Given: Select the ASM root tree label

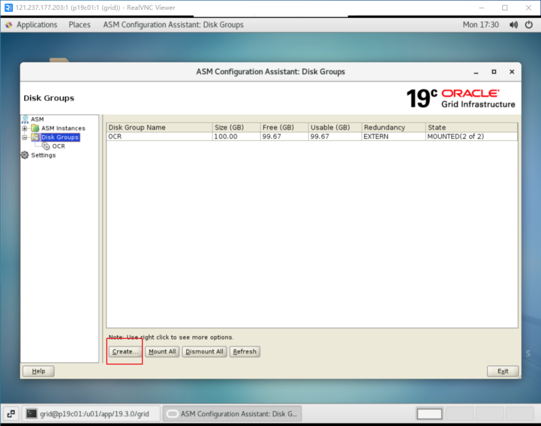Looking at the screenshot, I should [x=37, y=119].
